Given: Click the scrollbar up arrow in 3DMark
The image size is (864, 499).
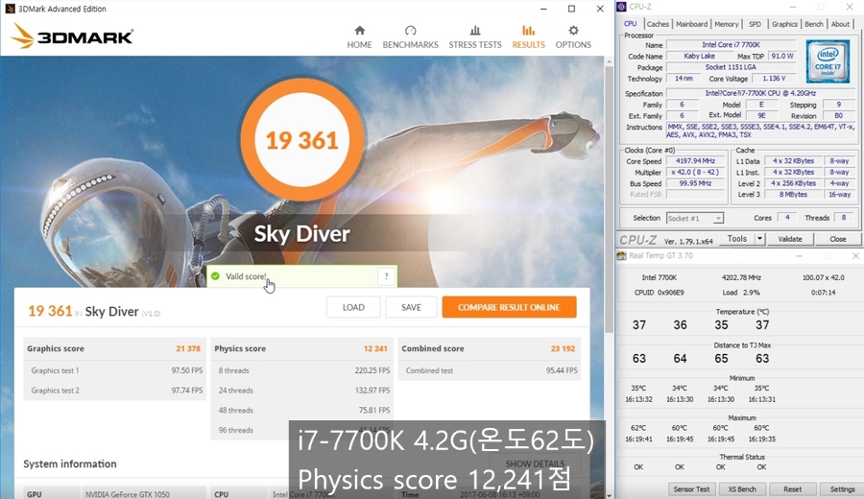Looking at the screenshot, I should (609, 61).
